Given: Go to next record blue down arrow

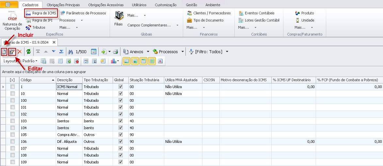Looking at the screenshot, I should point(54,52).
